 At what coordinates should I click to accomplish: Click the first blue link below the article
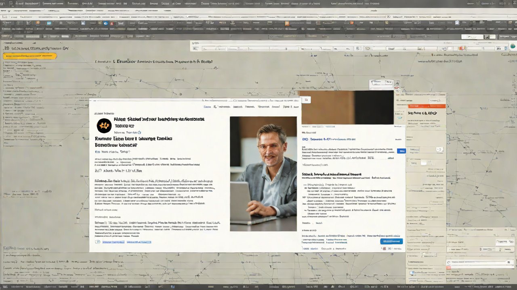[113, 242]
